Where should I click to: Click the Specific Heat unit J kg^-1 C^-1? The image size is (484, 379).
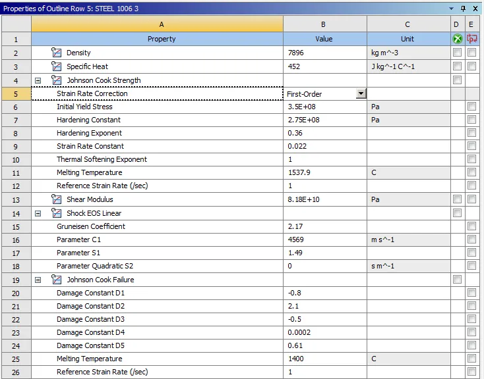click(x=409, y=66)
